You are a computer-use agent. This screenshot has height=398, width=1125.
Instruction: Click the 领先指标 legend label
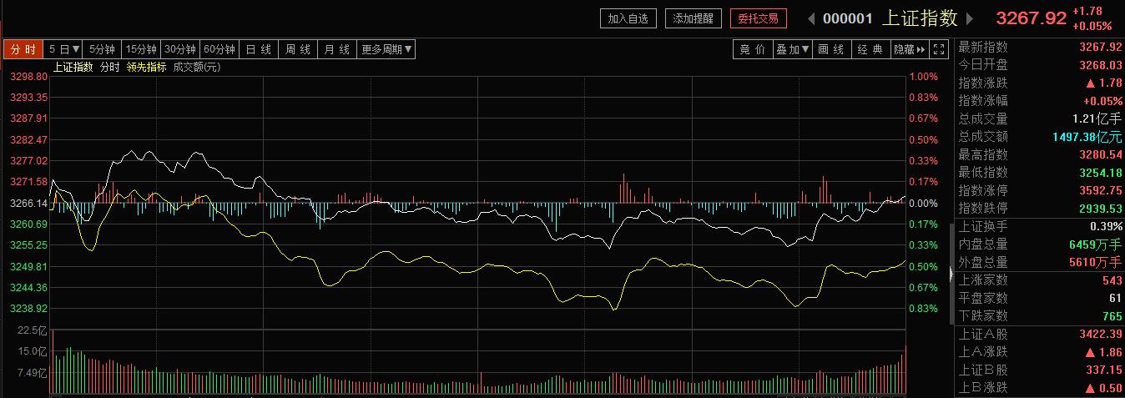[x=146, y=68]
